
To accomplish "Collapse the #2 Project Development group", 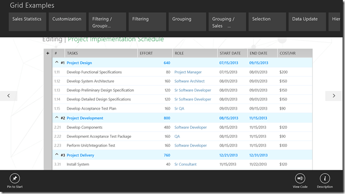I will pos(57,118).
